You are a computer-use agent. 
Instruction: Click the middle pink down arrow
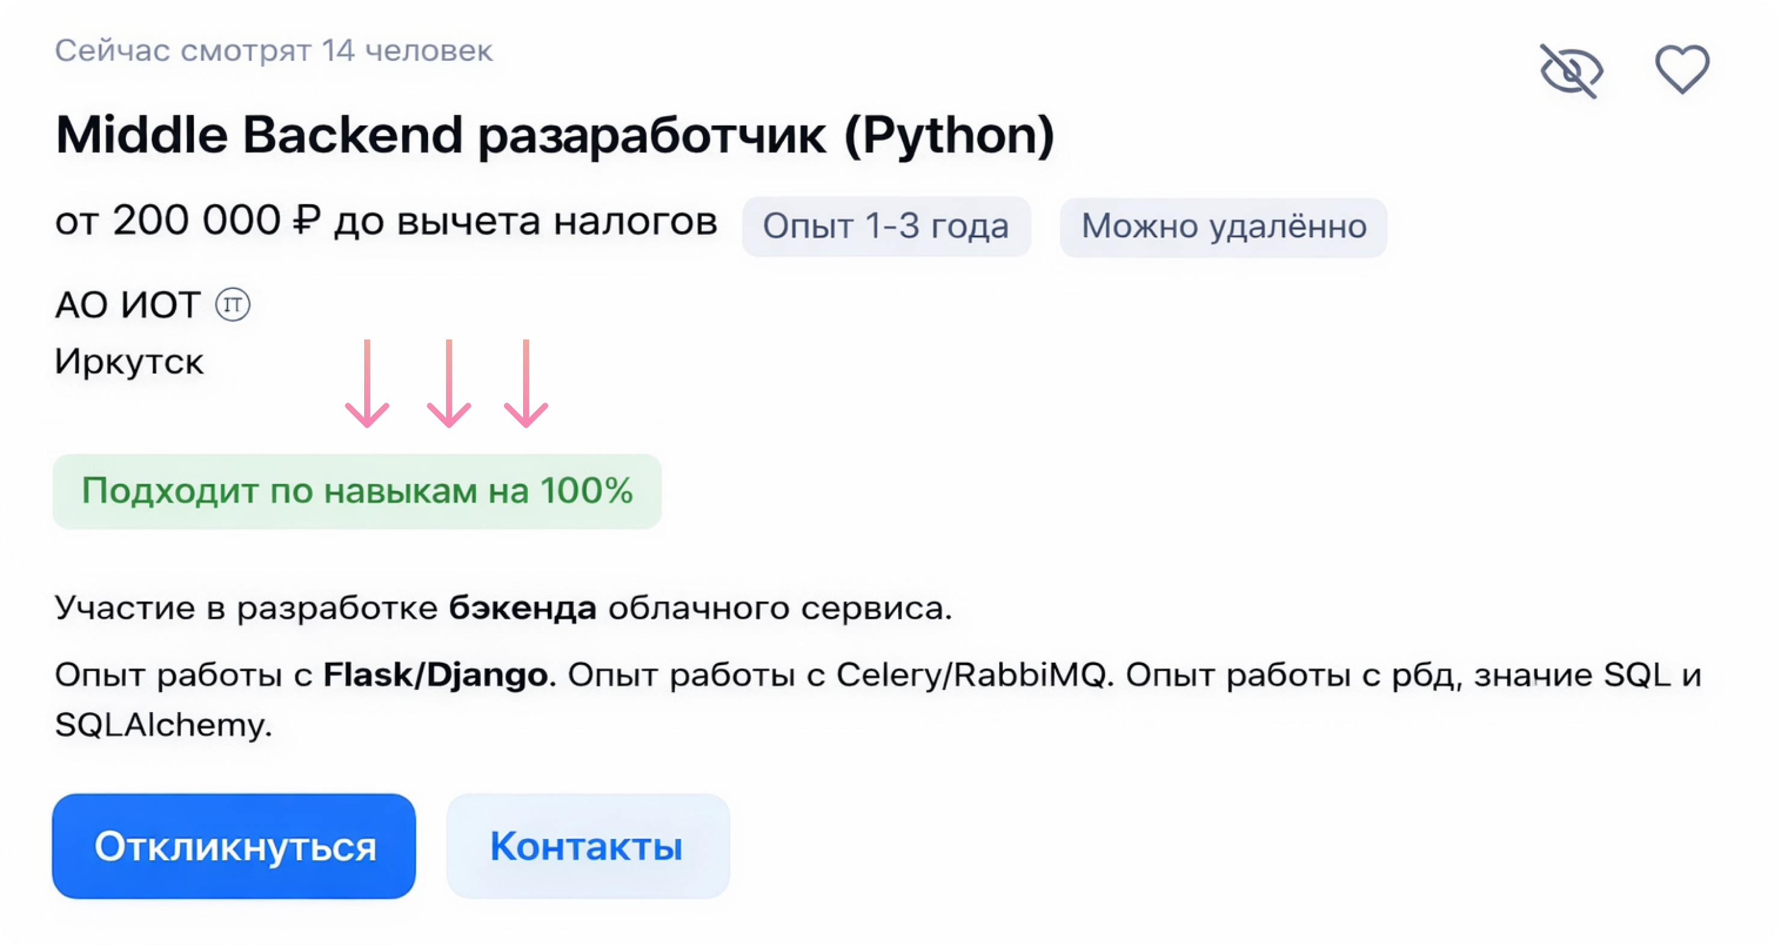click(448, 384)
